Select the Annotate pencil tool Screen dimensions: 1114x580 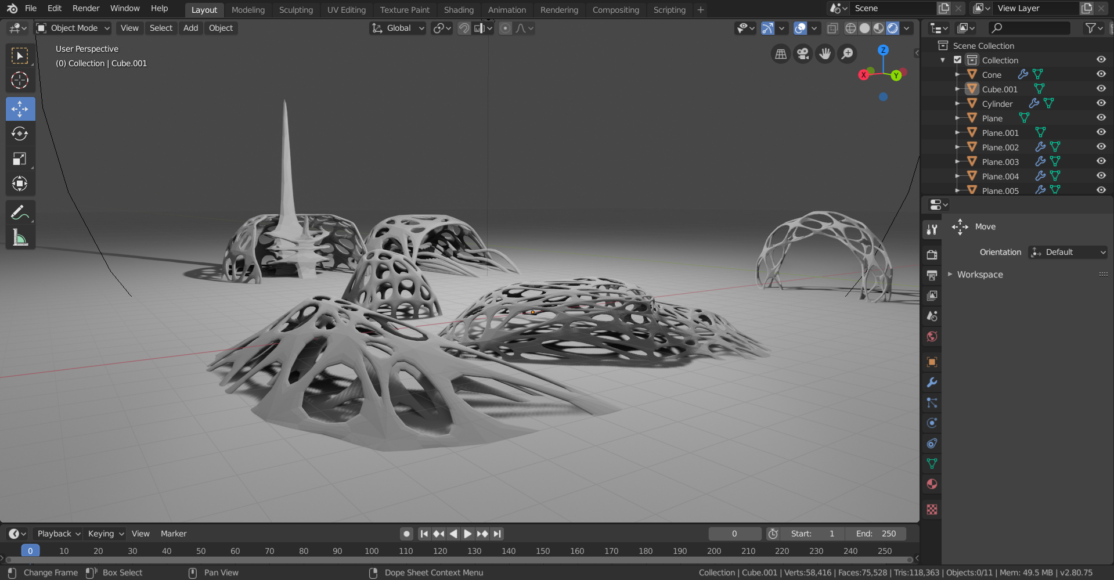pos(20,213)
